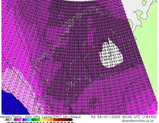
Task: Click the yellow swatch in the color legend
Action: point(41,119)
